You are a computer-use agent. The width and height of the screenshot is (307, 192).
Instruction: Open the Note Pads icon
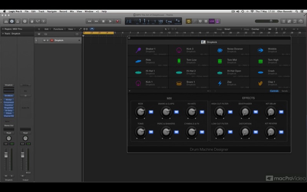289,21
